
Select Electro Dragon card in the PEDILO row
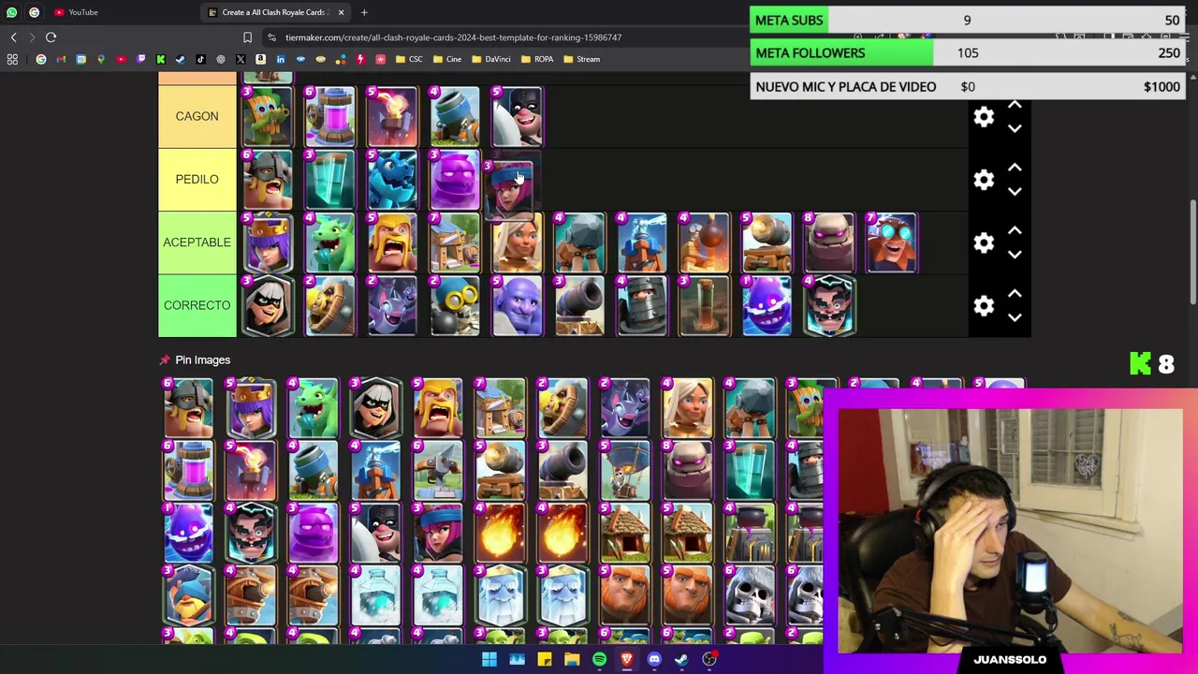click(x=392, y=179)
